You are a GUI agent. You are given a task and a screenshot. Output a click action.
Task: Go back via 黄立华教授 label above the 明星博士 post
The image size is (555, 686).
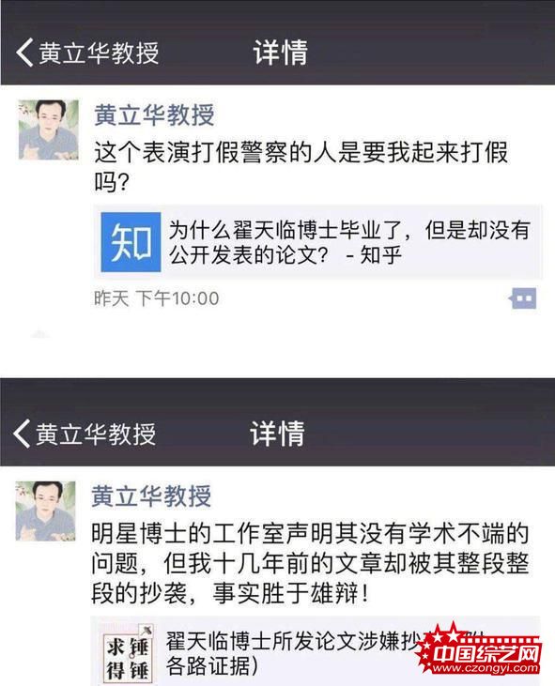click(96, 434)
